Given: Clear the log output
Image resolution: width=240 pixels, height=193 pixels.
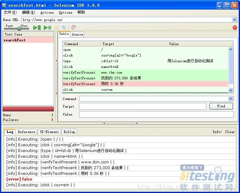Looking at the screenshot, I should pyautogui.click(x=230, y=132).
